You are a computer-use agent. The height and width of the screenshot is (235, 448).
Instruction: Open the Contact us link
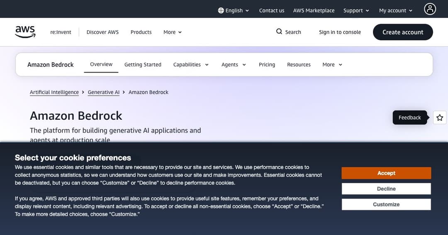[x=271, y=10]
